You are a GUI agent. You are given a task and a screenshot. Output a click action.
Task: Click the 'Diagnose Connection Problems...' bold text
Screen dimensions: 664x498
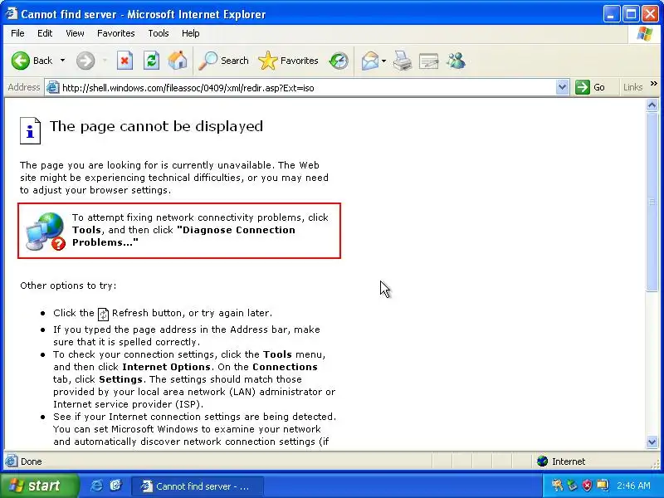tap(183, 237)
